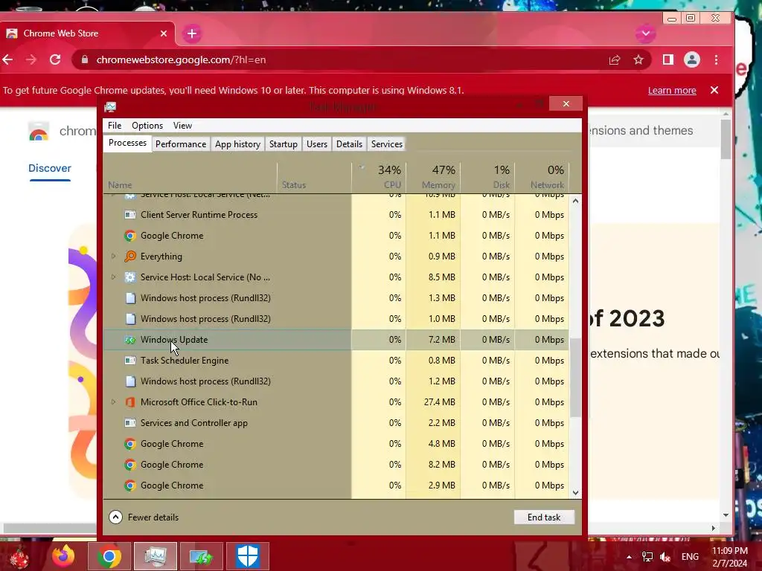Close the Chrome Web Store tab

tap(163, 33)
